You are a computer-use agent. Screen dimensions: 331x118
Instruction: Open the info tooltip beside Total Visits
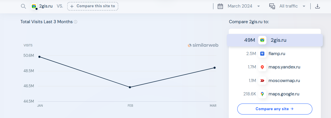[x=76, y=22]
